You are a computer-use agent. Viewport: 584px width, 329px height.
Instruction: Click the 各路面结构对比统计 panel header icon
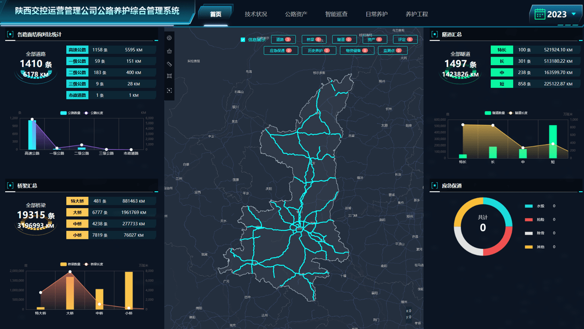pyautogui.click(x=10, y=34)
